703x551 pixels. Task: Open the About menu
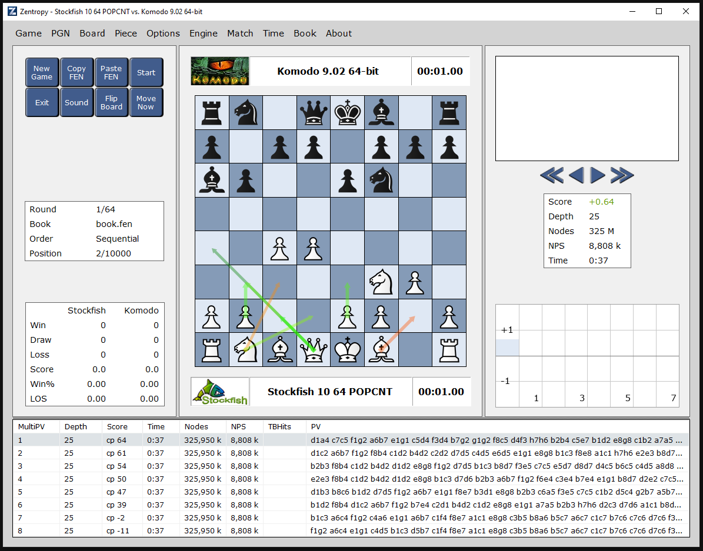pos(339,33)
